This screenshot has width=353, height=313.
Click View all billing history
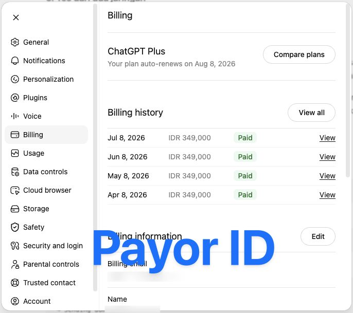[311, 113]
